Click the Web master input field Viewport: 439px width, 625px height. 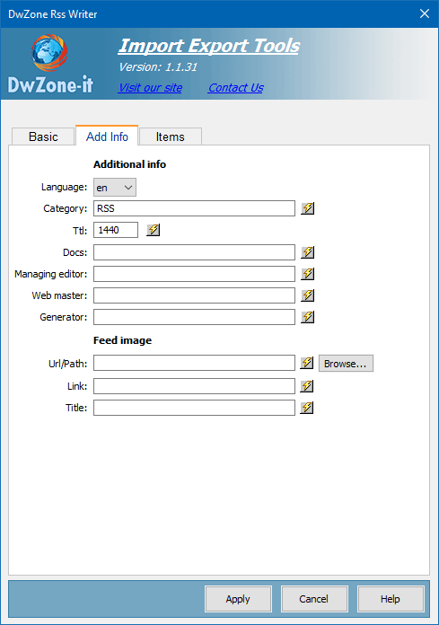(x=195, y=295)
